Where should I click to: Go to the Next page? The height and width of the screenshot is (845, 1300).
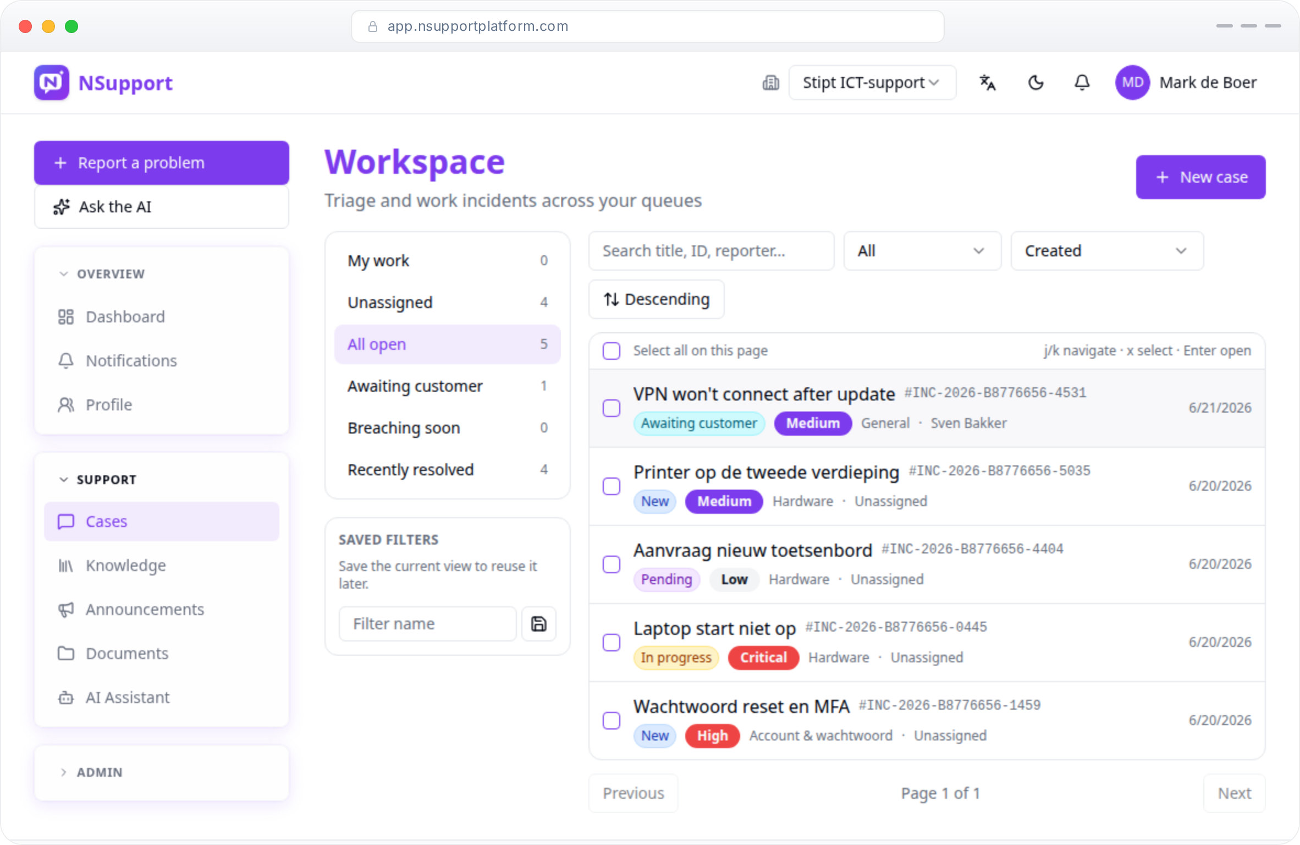1235,793
